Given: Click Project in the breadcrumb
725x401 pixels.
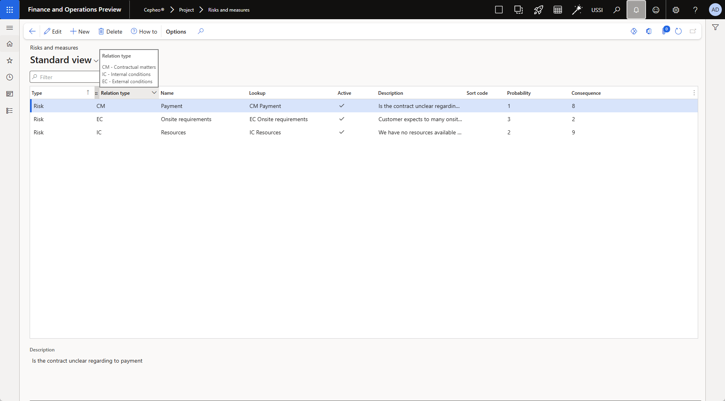Looking at the screenshot, I should (186, 10).
